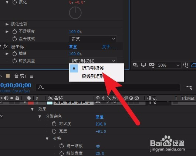Click the always preview this view icon

point(135,65)
